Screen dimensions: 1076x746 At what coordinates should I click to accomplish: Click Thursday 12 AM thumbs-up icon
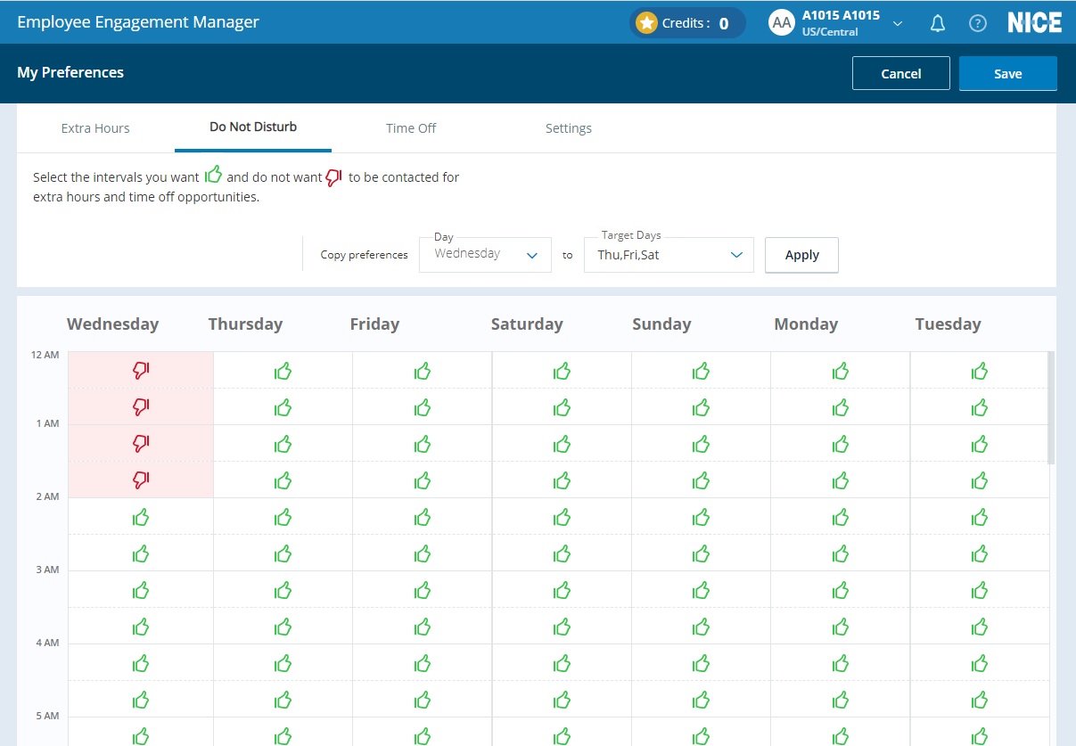[283, 371]
